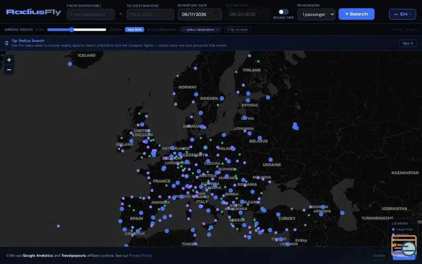The image size is (422, 264).
Task: Zoom in on the map
Action: coord(9,60)
